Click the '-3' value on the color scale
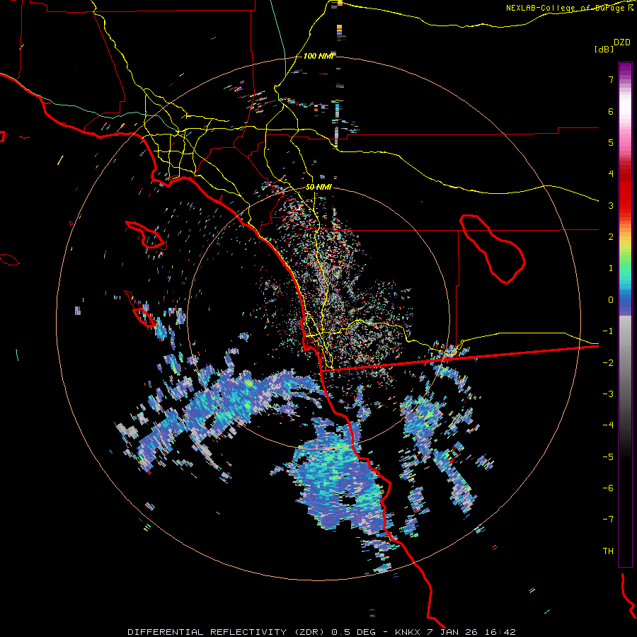Viewport: 637px width, 637px height. coord(608,394)
